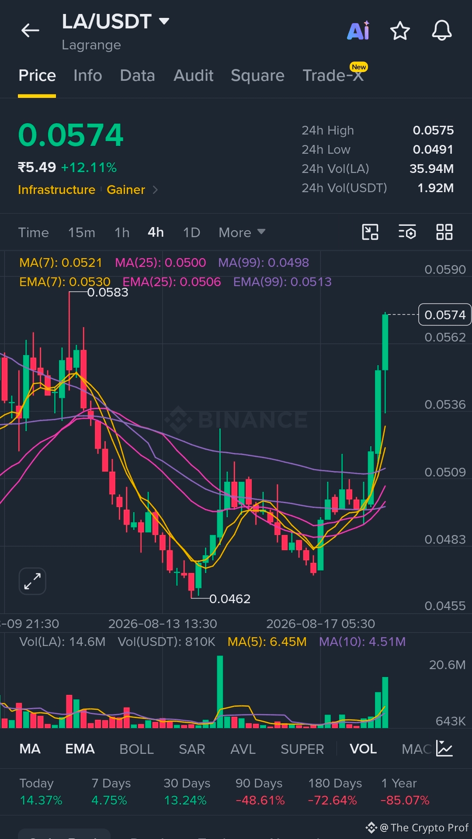Tap the back arrow icon
This screenshot has height=839, width=472.
30,31
